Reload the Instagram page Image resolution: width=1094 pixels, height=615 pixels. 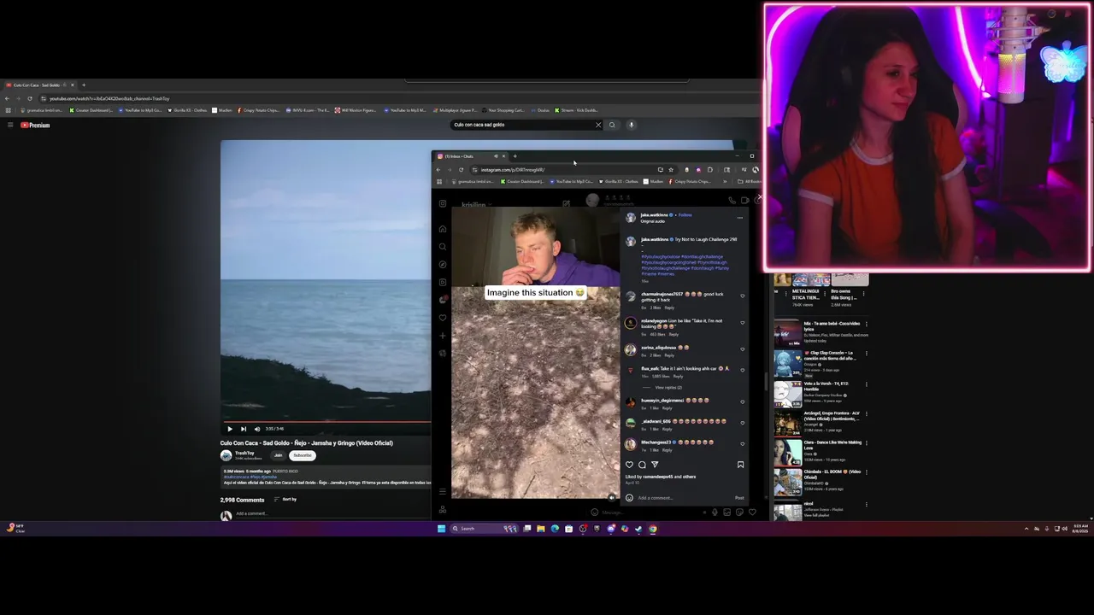(x=461, y=169)
